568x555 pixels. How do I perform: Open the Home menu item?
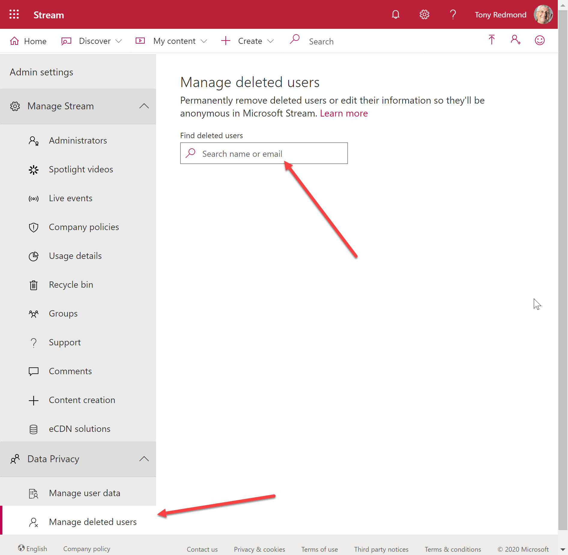pyautogui.click(x=35, y=41)
